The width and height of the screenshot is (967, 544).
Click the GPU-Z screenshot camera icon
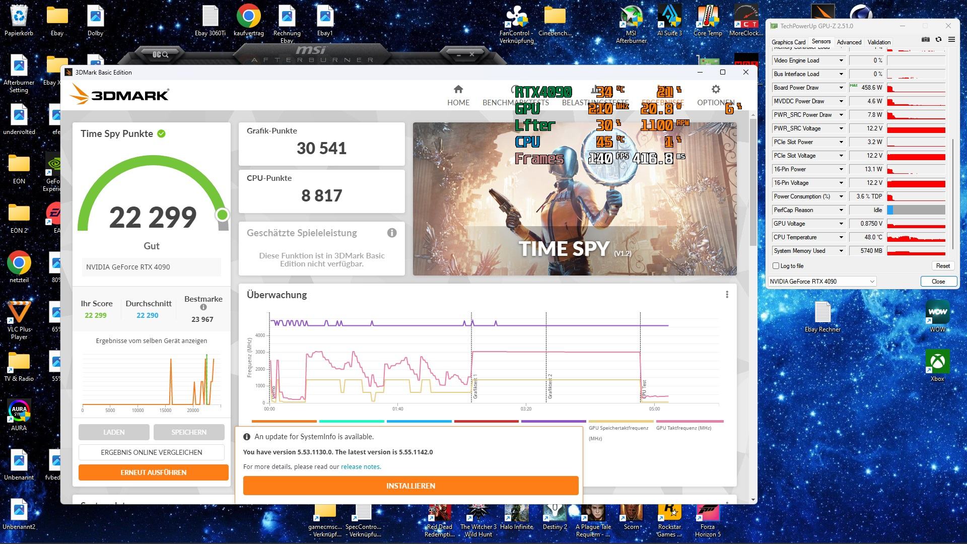[x=925, y=39]
